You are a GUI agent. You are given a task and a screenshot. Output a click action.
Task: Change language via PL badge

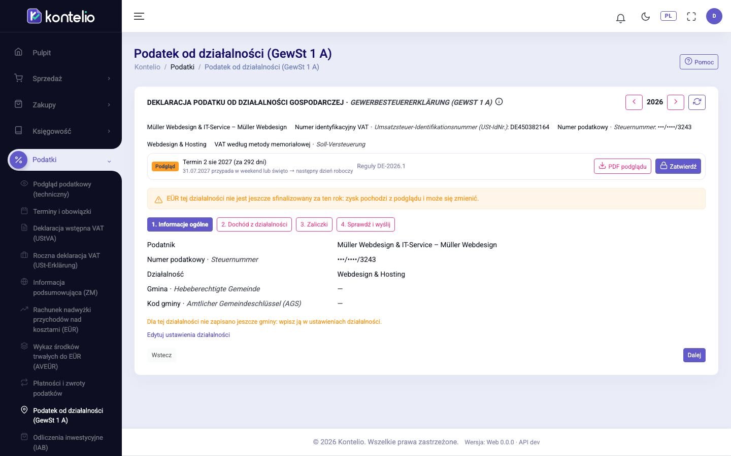(668, 16)
